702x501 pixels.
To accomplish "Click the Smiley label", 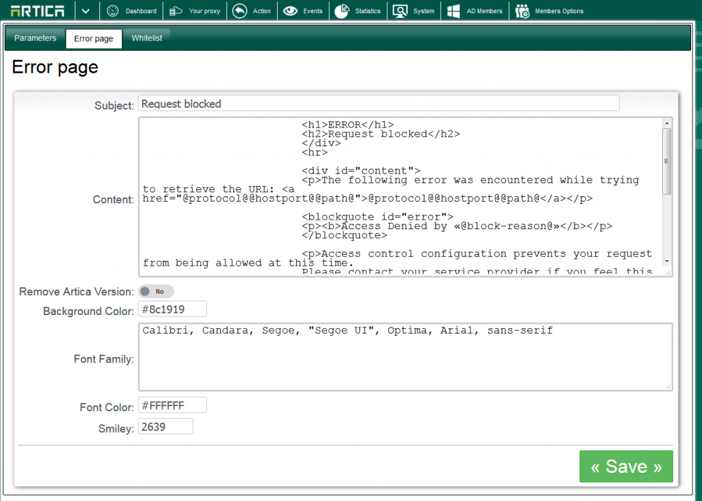I will (117, 429).
